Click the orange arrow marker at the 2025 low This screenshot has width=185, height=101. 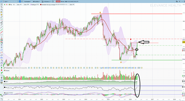[x=121, y=62]
